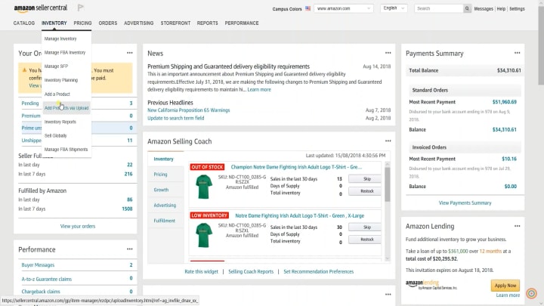Click the Amazon Lending logo
The height and width of the screenshot is (306, 544).
click(x=431, y=285)
